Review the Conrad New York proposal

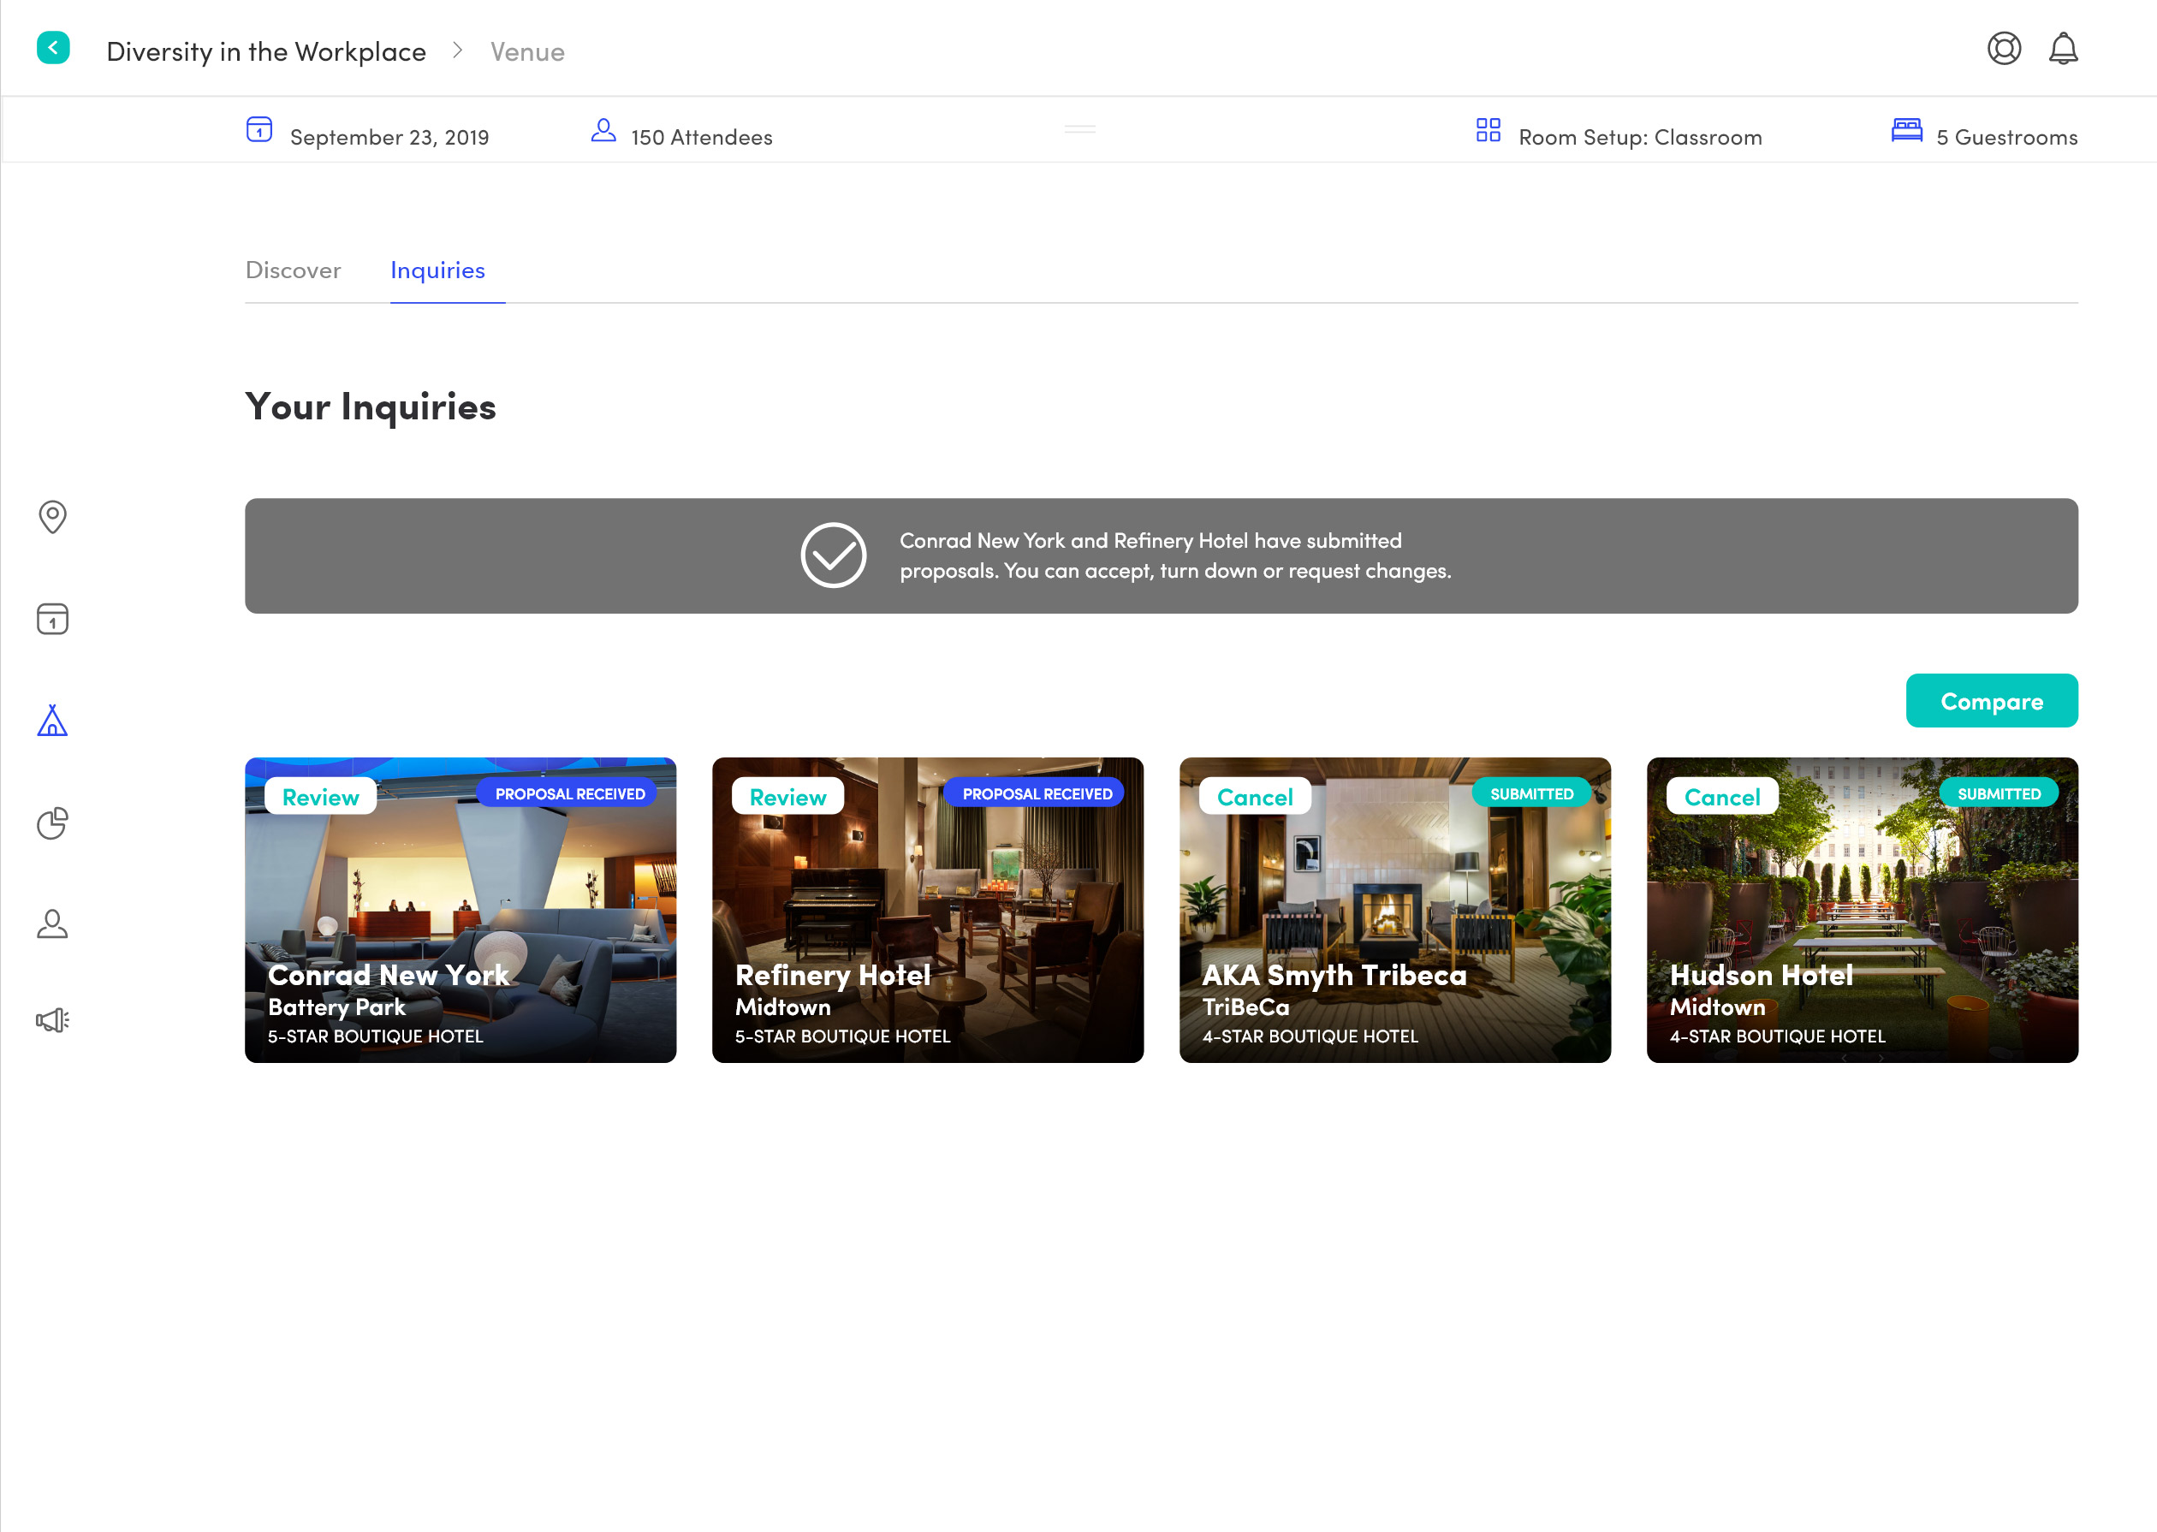[321, 796]
